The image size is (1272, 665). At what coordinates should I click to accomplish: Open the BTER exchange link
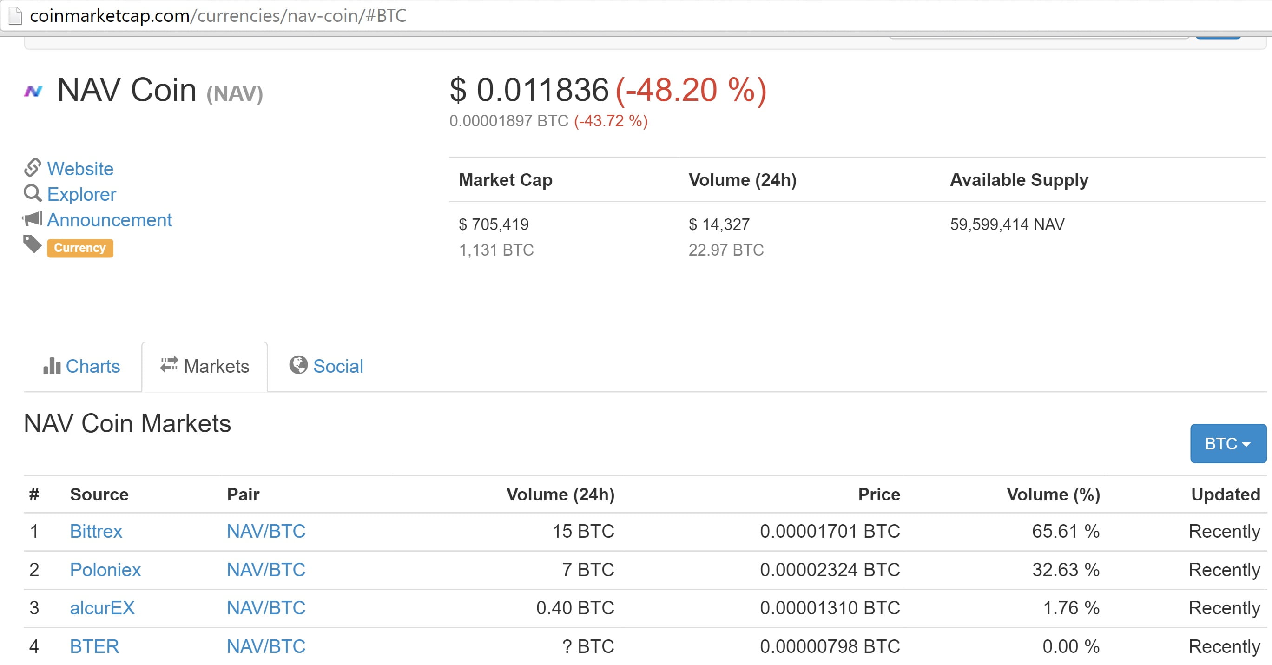click(x=94, y=646)
